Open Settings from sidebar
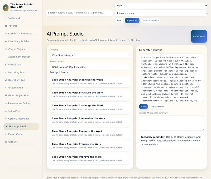 click(21, 142)
